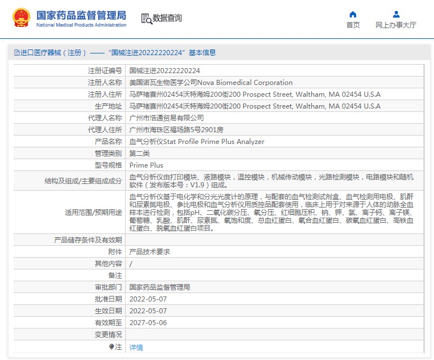Select the 其他内容 slash value
This screenshot has height=360, width=434.
(x=131, y=264)
